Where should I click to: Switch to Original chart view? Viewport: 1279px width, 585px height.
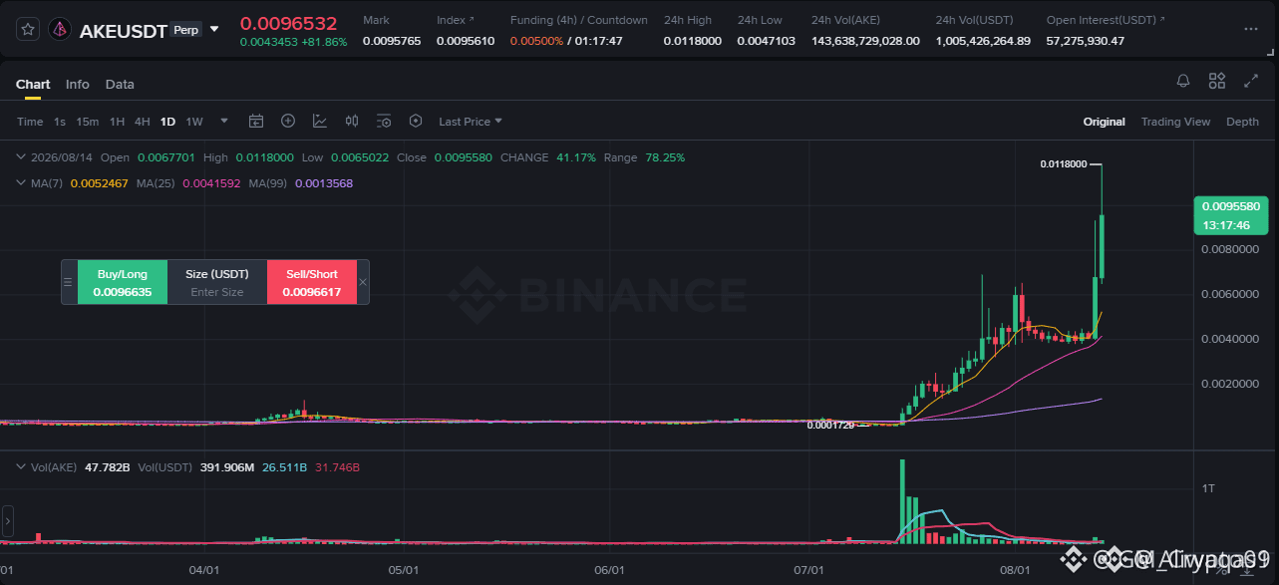click(1105, 122)
